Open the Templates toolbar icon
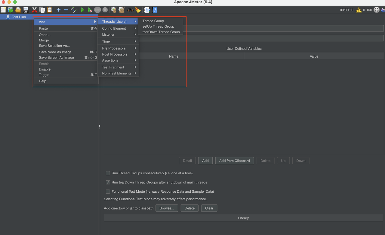The height and width of the screenshot is (235, 385). (11, 10)
